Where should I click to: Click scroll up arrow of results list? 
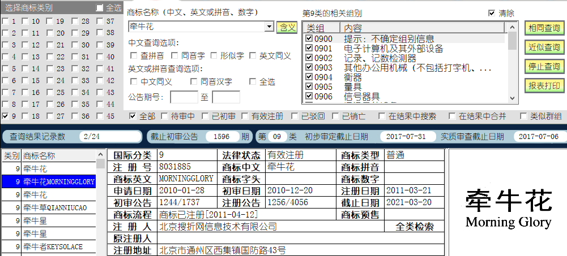pyautogui.click(x=100, y=155)
